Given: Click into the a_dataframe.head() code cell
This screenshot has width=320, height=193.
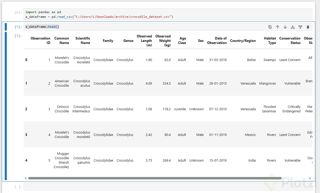Looking at the screenshot, I should point(168,27).
